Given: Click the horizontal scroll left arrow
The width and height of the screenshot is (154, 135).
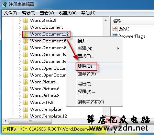Looking at the screenshot, I should point(5,121).
